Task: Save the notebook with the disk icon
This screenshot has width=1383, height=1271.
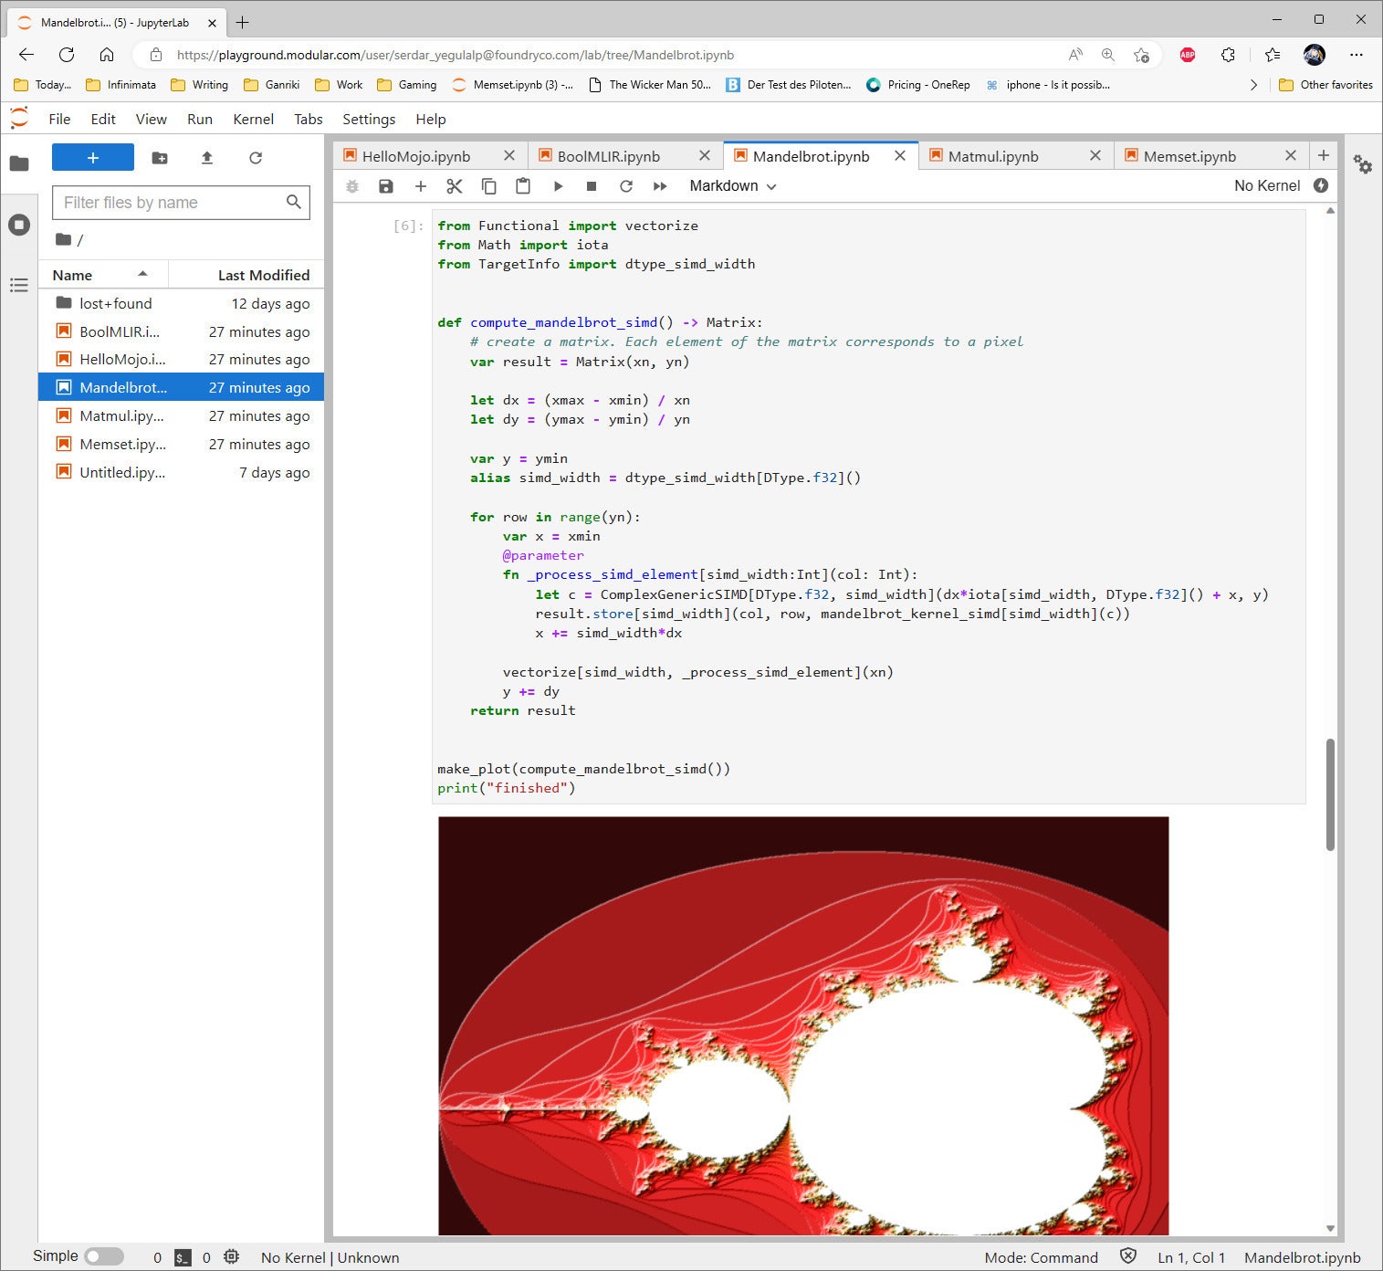Action: coord(386,186)
